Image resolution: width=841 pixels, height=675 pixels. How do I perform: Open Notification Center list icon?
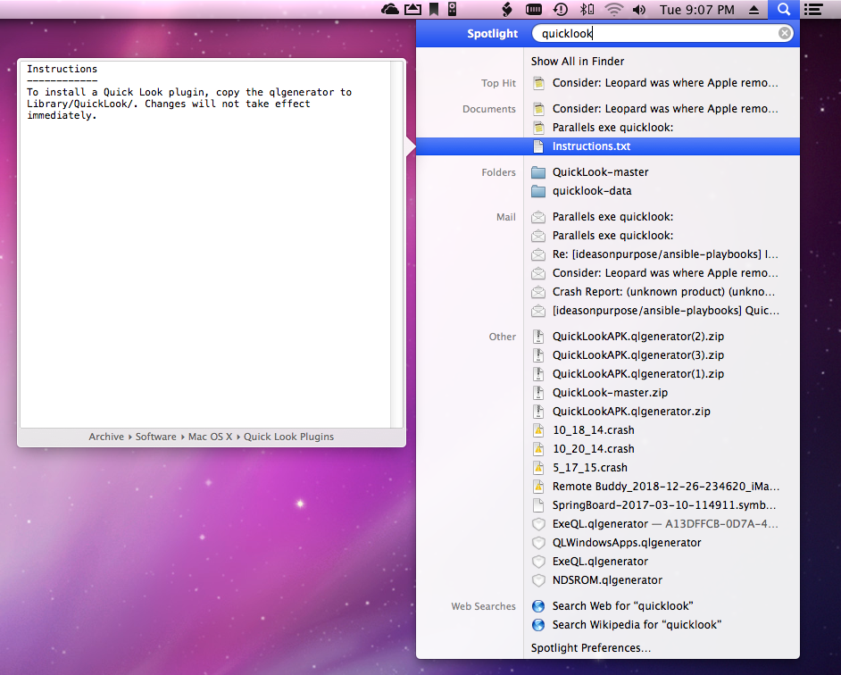(x=813, y=9)
